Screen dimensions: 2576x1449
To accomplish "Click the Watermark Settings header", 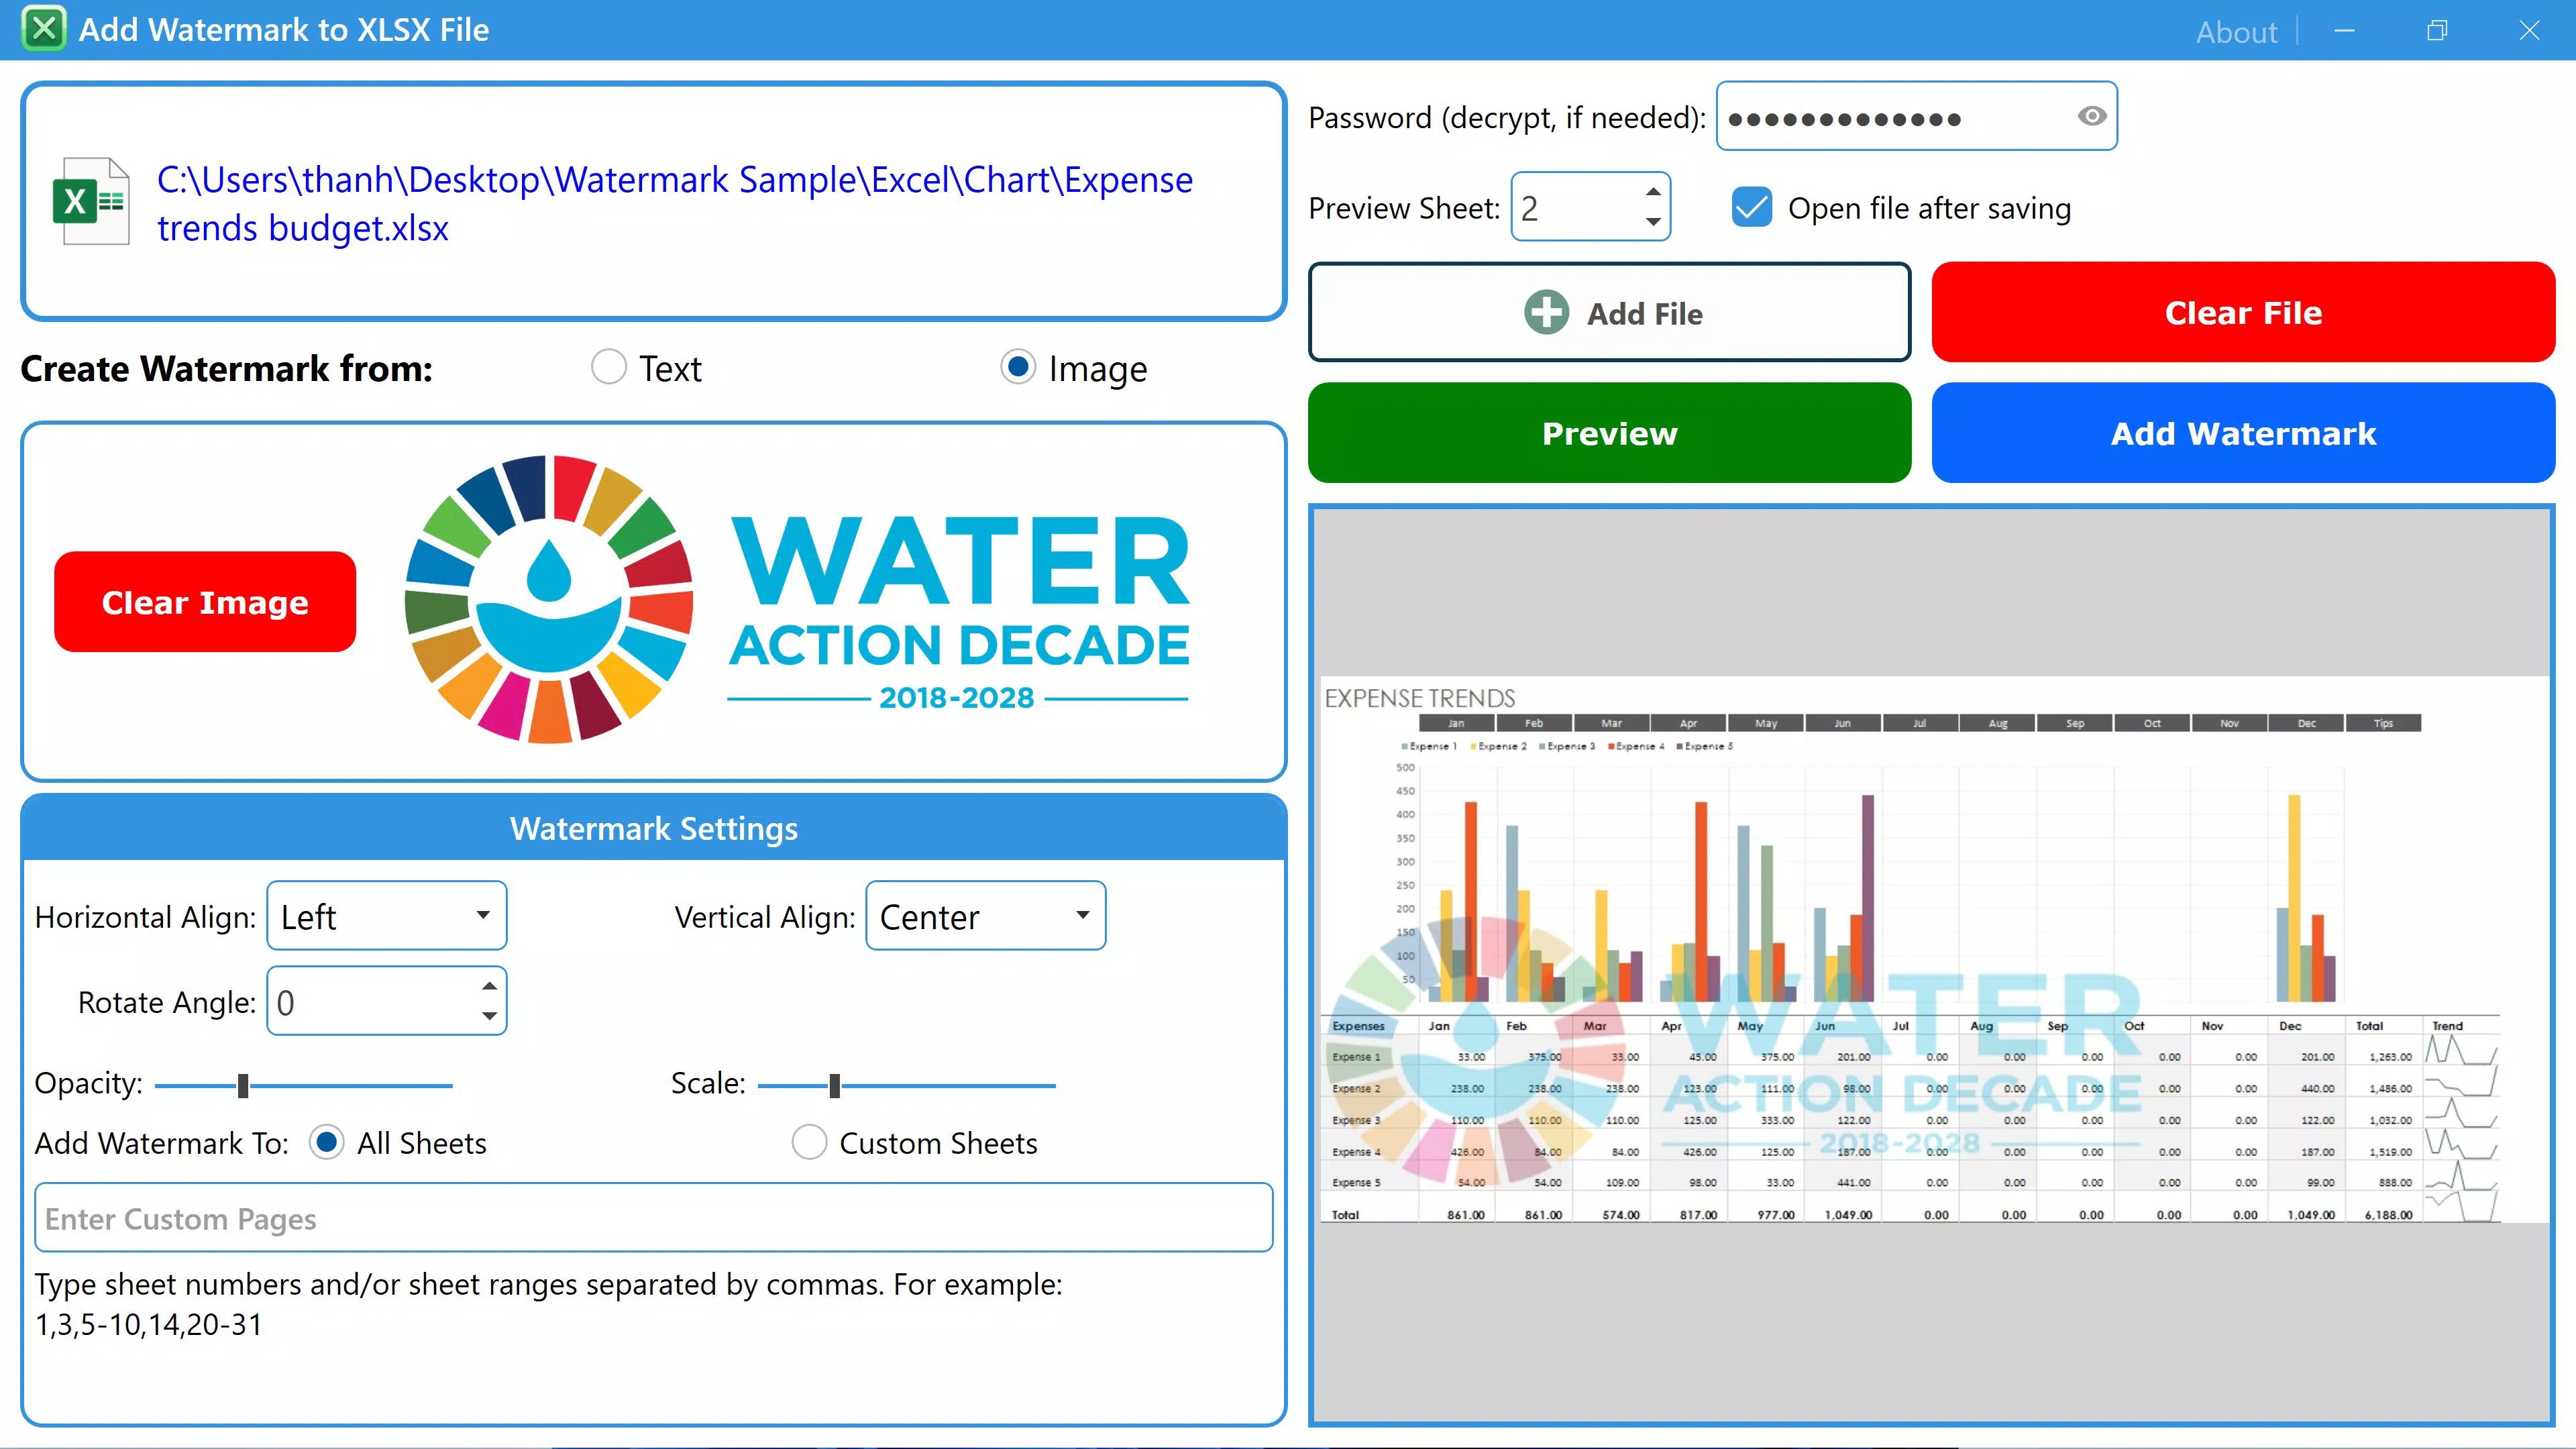I will (x=654, y=828).
